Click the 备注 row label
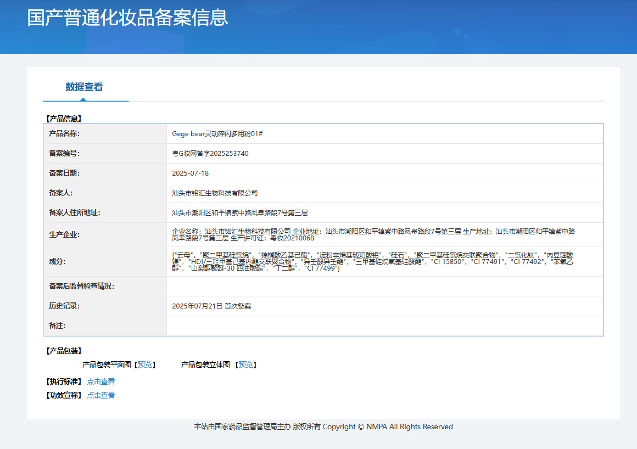This screenshot has width=637, height=449. pos(57,326)
